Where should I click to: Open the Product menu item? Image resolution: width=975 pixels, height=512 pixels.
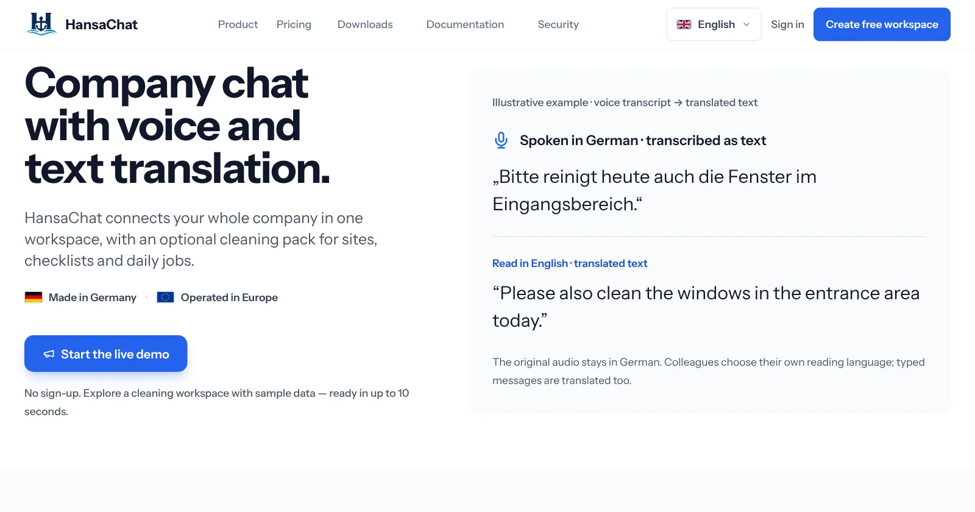pyautogui.click(x=238, y=24)
